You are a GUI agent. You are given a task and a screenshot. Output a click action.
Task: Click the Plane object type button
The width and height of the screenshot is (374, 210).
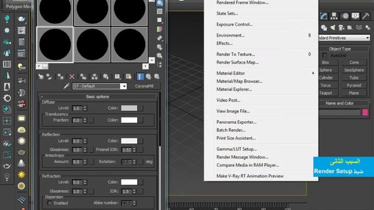[x=354, y=93]
